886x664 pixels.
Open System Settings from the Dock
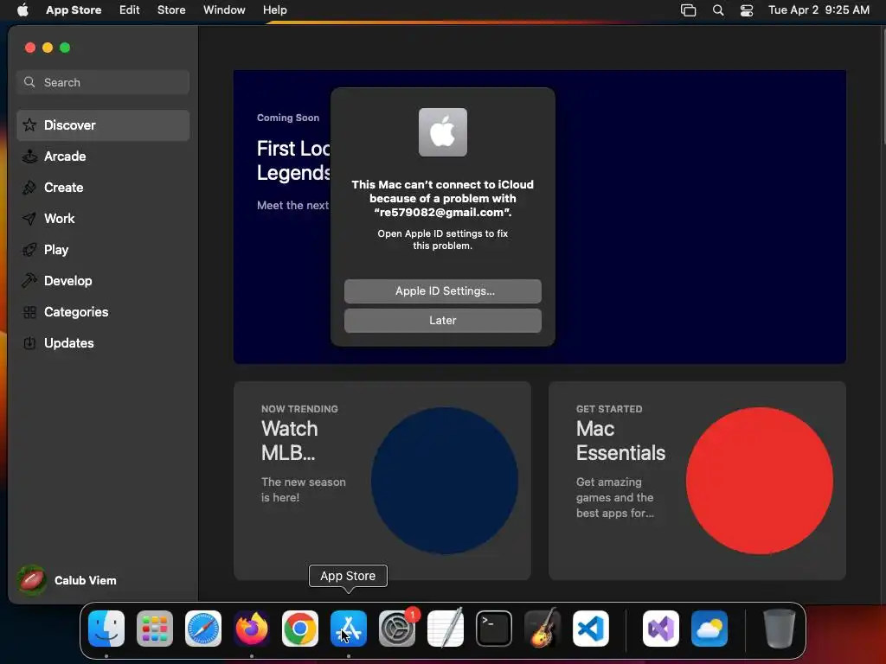(x=396, y=629)
